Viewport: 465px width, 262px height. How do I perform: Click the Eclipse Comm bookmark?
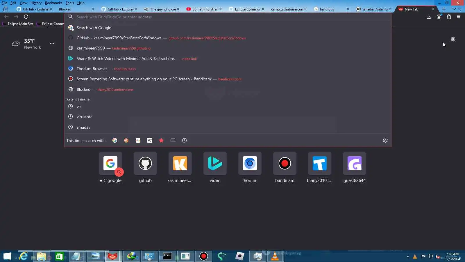click(50, 24)
